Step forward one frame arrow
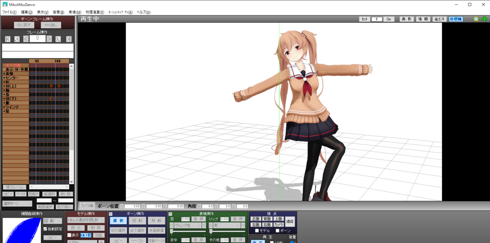The image size is (490, 243). click(49, 39)
